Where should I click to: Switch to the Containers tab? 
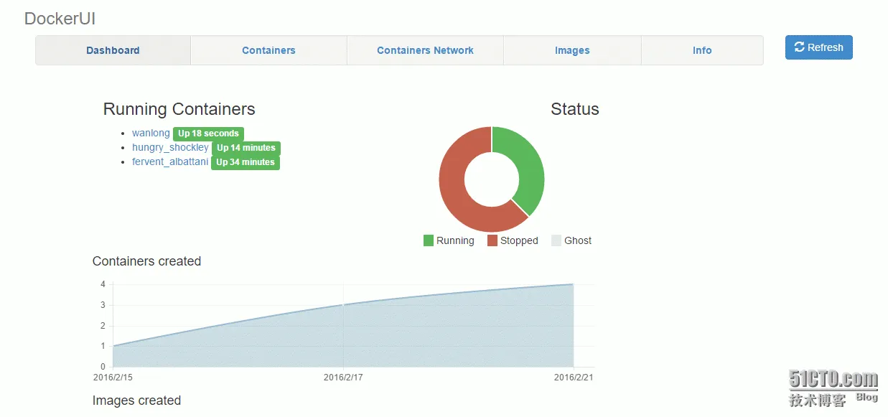click(x=268, y=50)
